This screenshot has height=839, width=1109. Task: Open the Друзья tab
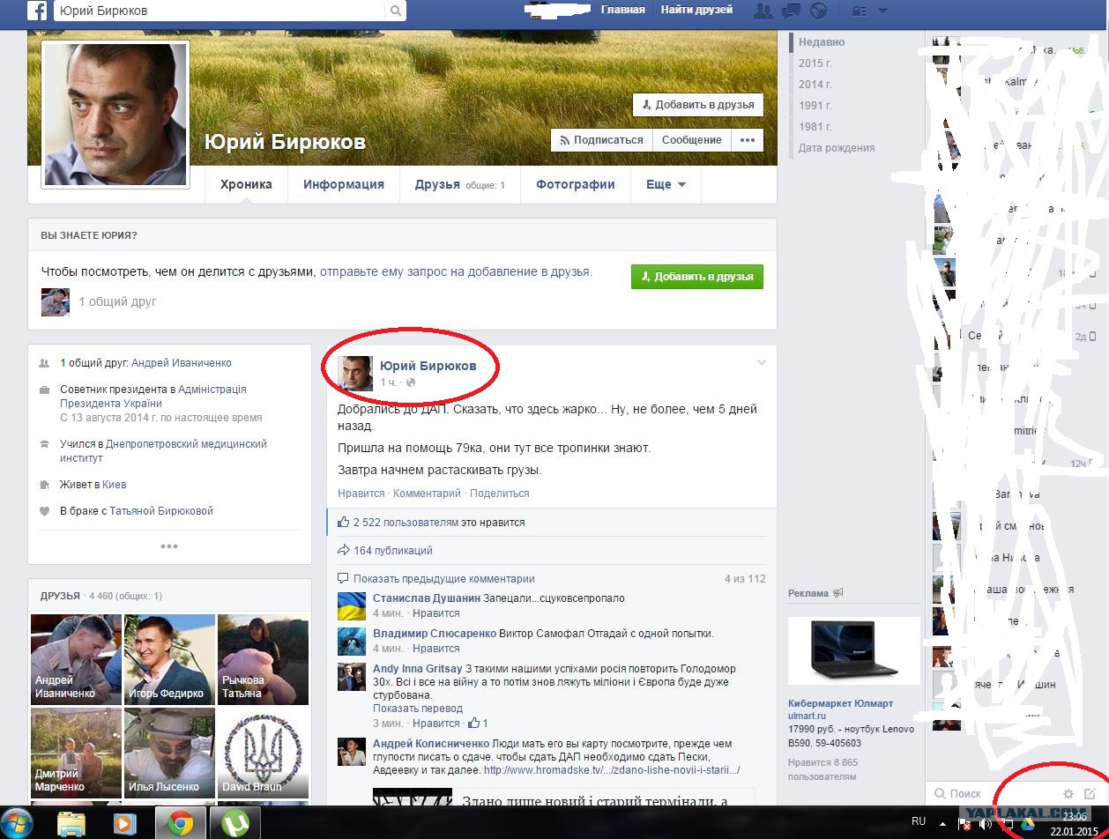click(459, 185)
